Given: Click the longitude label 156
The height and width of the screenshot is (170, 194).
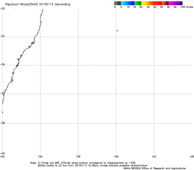Looking at the screenshot, I should 78,157.
